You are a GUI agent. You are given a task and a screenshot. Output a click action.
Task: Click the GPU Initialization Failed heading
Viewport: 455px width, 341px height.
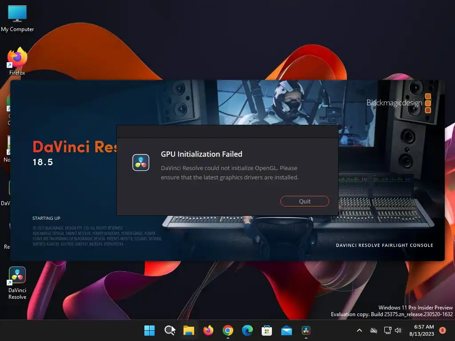[201, 154]
